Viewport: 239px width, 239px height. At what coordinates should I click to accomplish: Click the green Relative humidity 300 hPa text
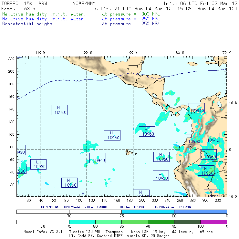(x=44, y=14)
